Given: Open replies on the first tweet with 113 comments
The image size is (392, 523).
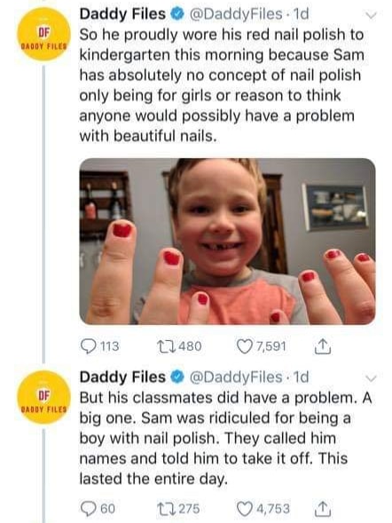Looking at the screenshot, I should click(100, 346).
